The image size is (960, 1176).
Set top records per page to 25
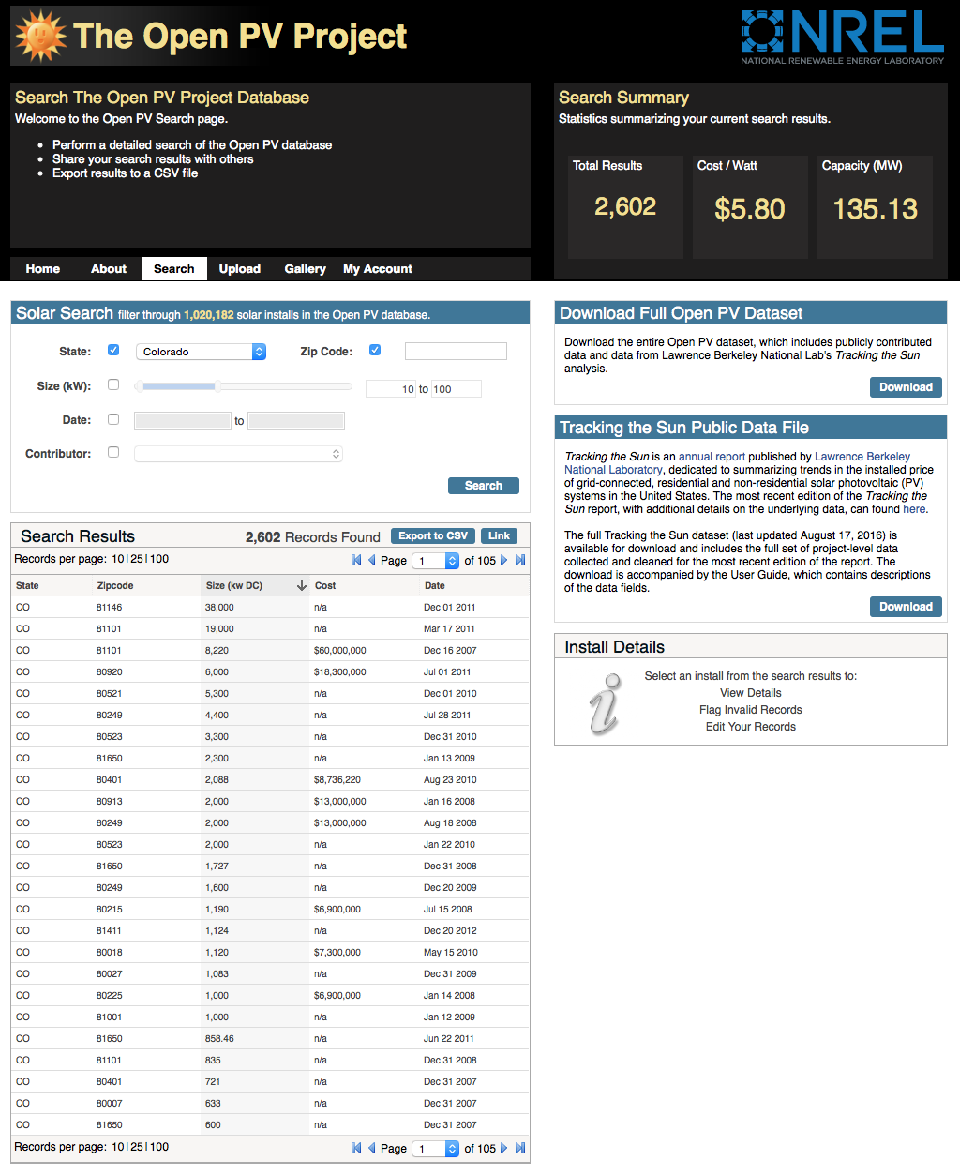(x=137, y=559)
